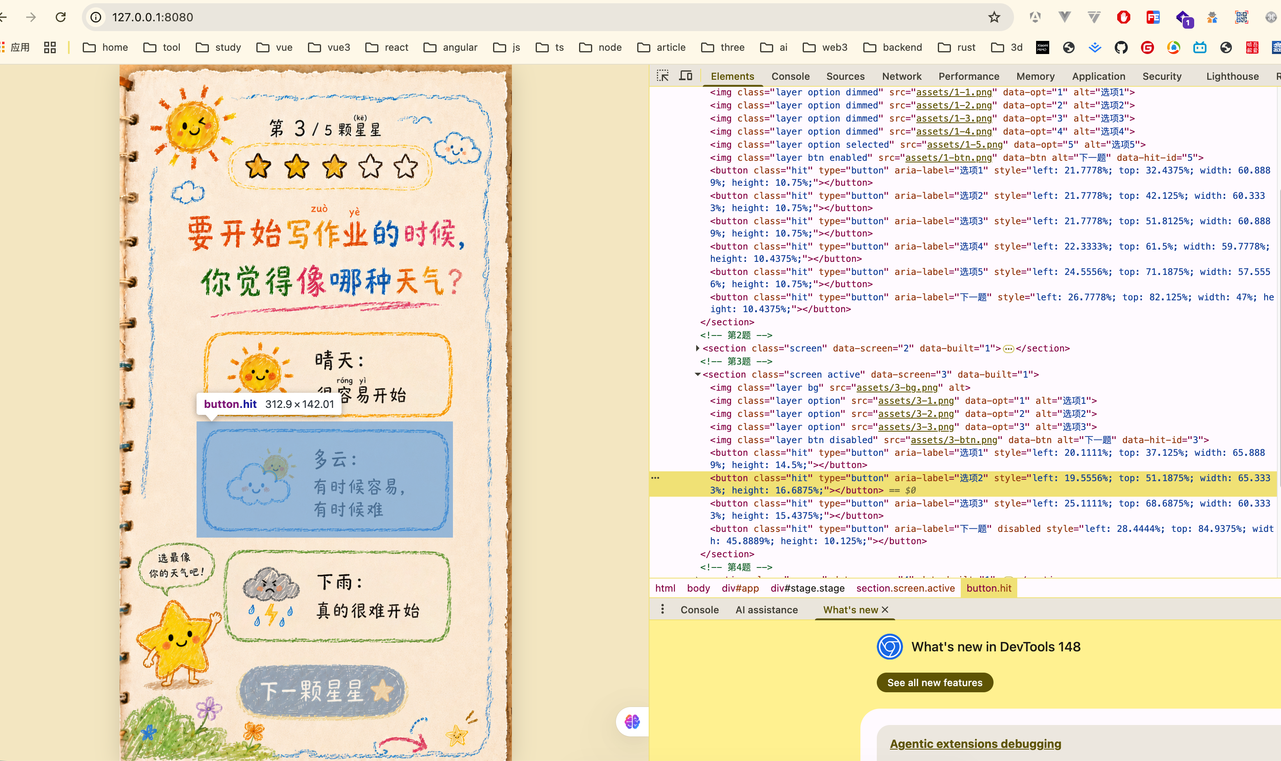Screen dimensions: 1281x761
Task: View site information for 127.0.0.1
Action: click(x=96, y=18)
